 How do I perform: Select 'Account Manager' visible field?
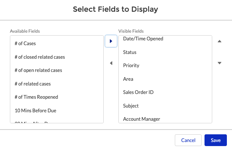tap(165, 119)
